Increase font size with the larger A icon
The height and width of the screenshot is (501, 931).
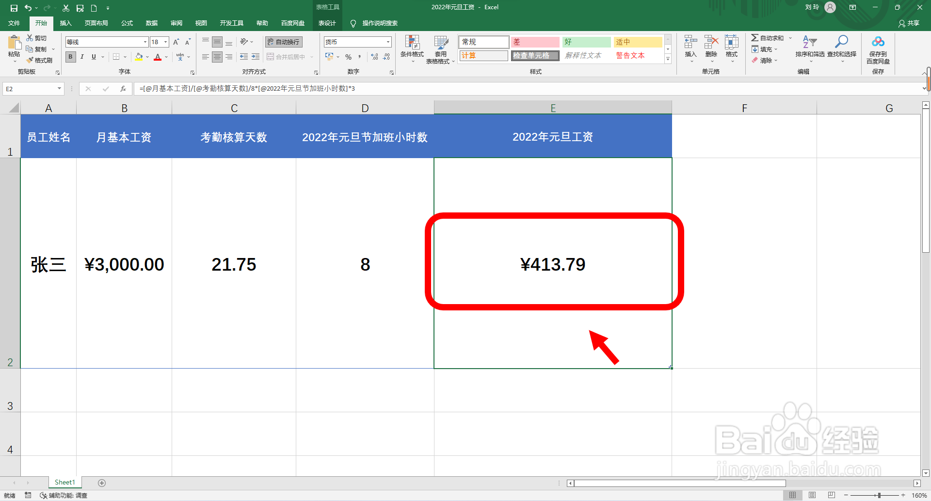(176, 42)
